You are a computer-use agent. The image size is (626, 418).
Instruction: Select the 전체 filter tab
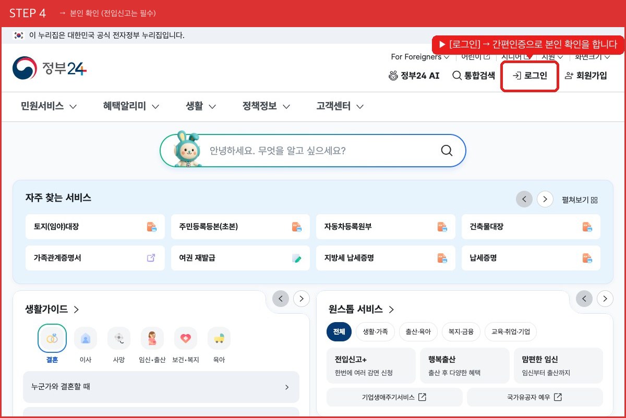pyautogui.click(x=339, y=331)
